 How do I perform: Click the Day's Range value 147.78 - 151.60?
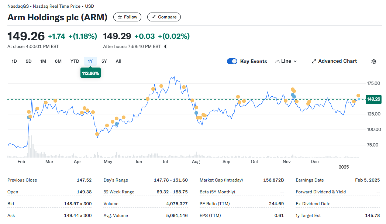click(x=171, y=180)
